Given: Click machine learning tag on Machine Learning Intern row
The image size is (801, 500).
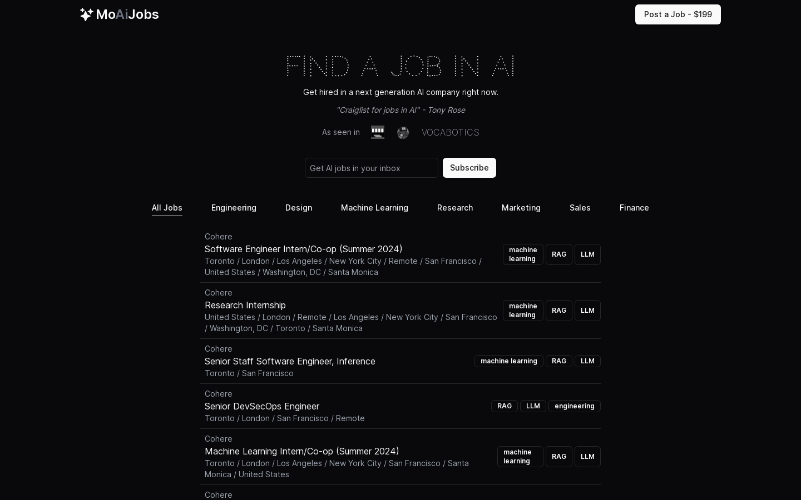Looking at the screenshot, I should pyautogui.click(x=520, y=457).
